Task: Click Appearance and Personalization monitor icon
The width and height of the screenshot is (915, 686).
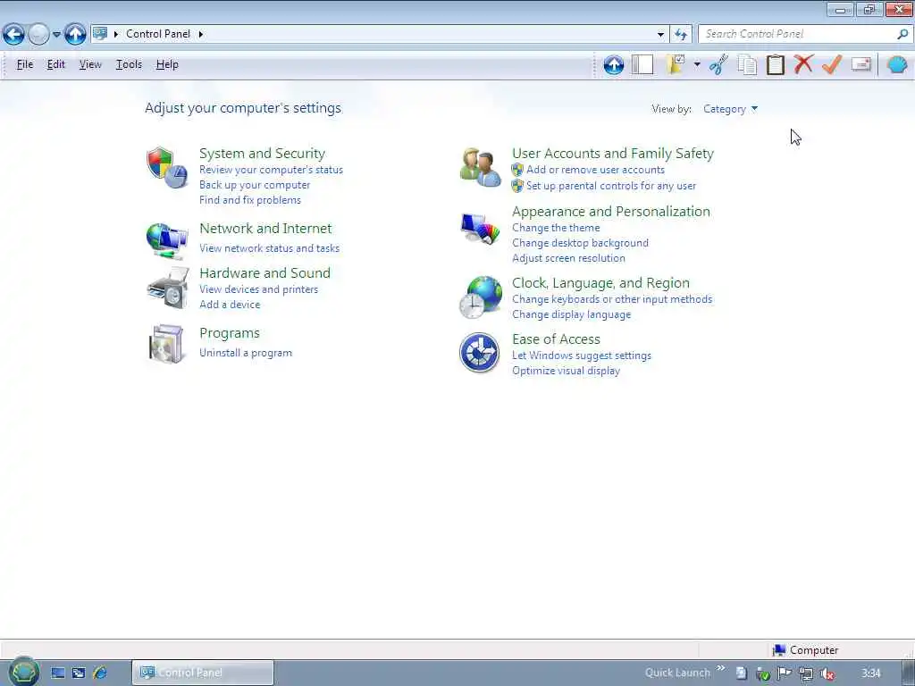Action: [480, 228]
